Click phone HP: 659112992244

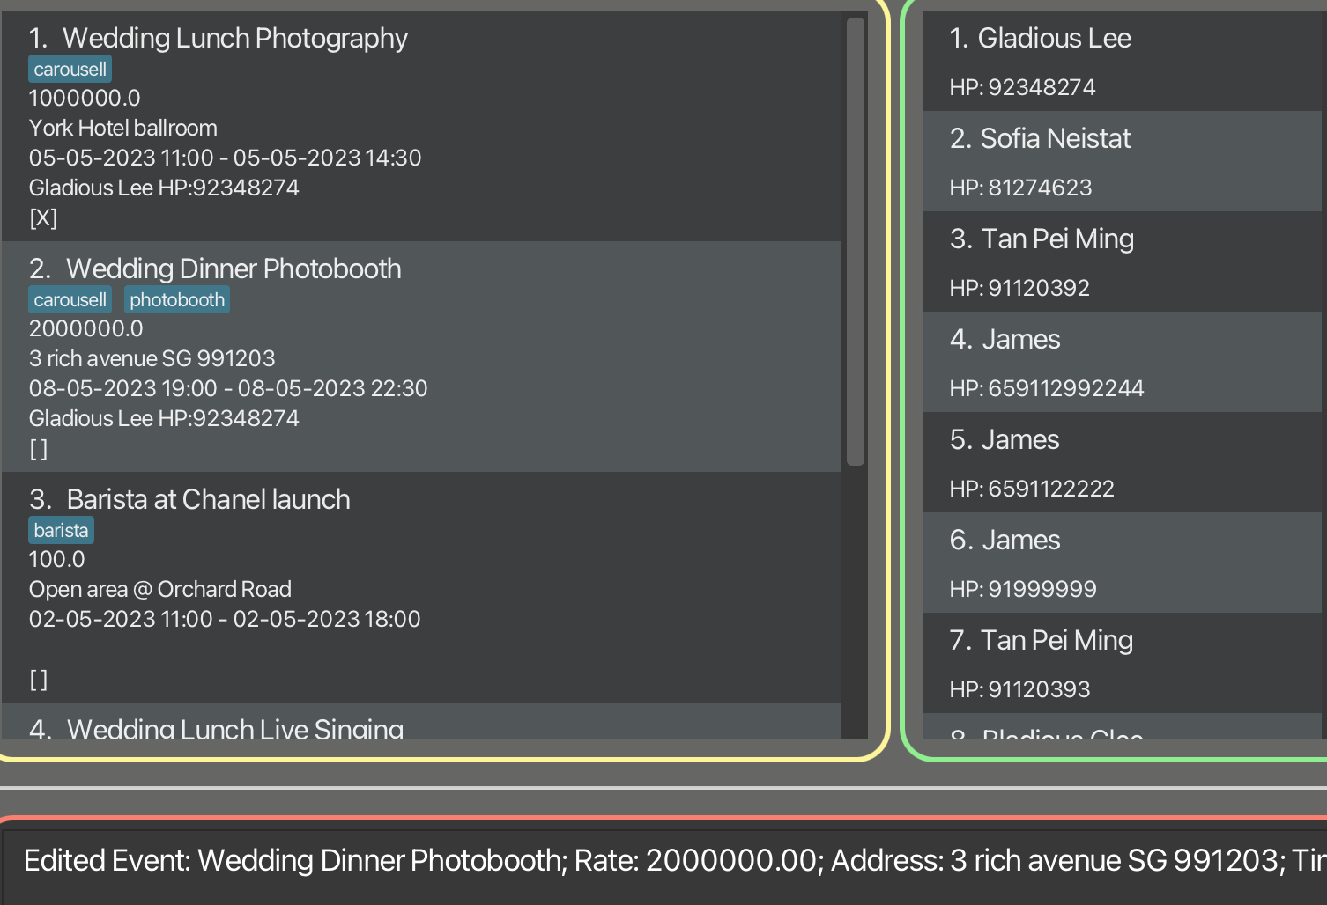click(x=1047, y=388)
